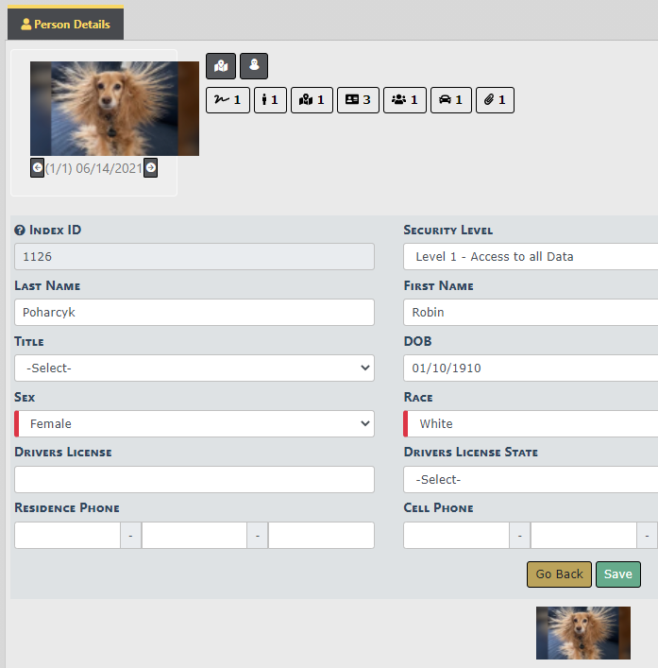658x668 pixels.
Task: Open the standing person records badge
Action: [x=270, y=99]
